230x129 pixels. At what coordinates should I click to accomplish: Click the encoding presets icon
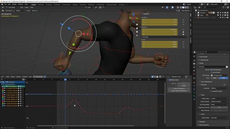225,85
